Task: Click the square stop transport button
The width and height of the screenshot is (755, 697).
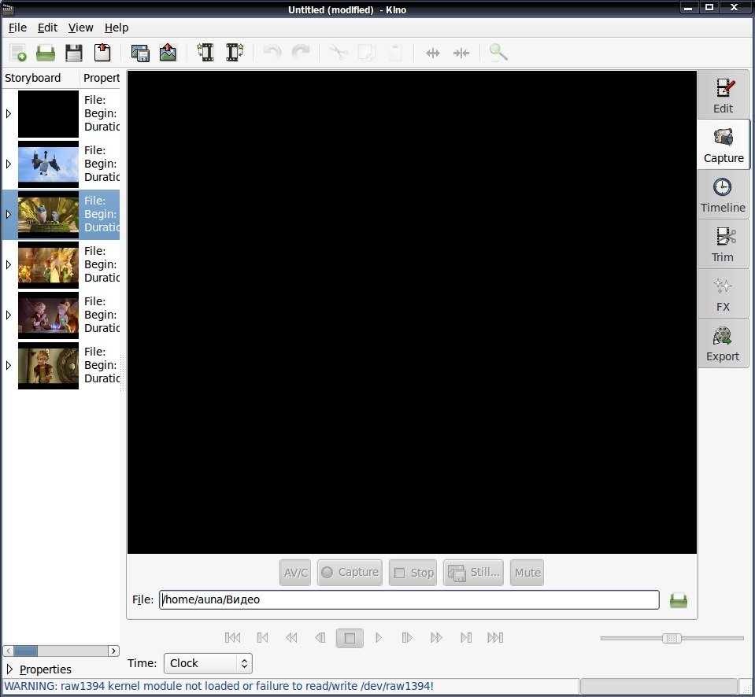Action: [x=350, y=638]
